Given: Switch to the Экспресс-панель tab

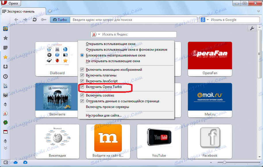Looking at the screenshot, I should pyautogui.click(x=23, y=11).
